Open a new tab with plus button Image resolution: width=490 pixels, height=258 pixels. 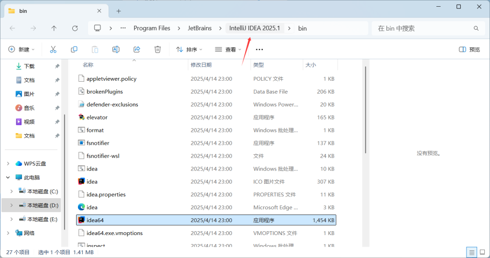click(118, 11)
